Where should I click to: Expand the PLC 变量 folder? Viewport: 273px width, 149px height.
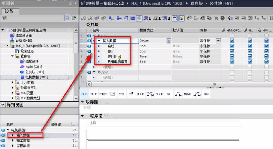click(x=13, y=93)
